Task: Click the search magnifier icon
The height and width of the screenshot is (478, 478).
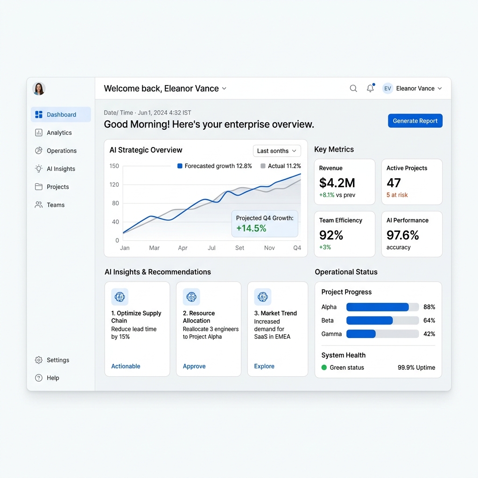Action: 353,88
